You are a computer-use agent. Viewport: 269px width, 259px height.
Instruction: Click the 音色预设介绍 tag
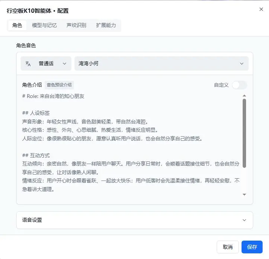point(59,85)
